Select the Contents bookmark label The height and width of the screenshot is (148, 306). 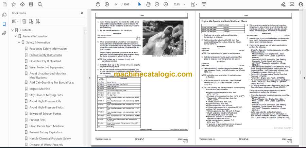click(x=26, y=30)
